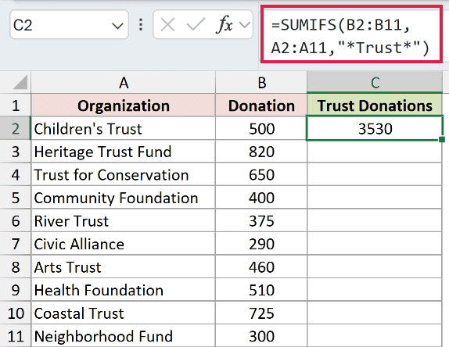This screenshot has width=449, height=347.
Task: Click the Select All corner triangle
Action: click(20, 82)
